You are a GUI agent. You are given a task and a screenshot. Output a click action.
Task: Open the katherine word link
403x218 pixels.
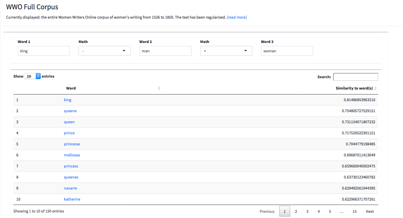(72, 199)
